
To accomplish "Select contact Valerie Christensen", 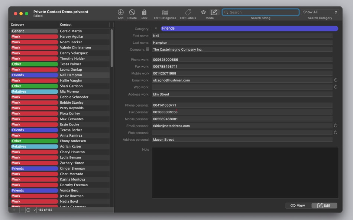I will point(75,47).
